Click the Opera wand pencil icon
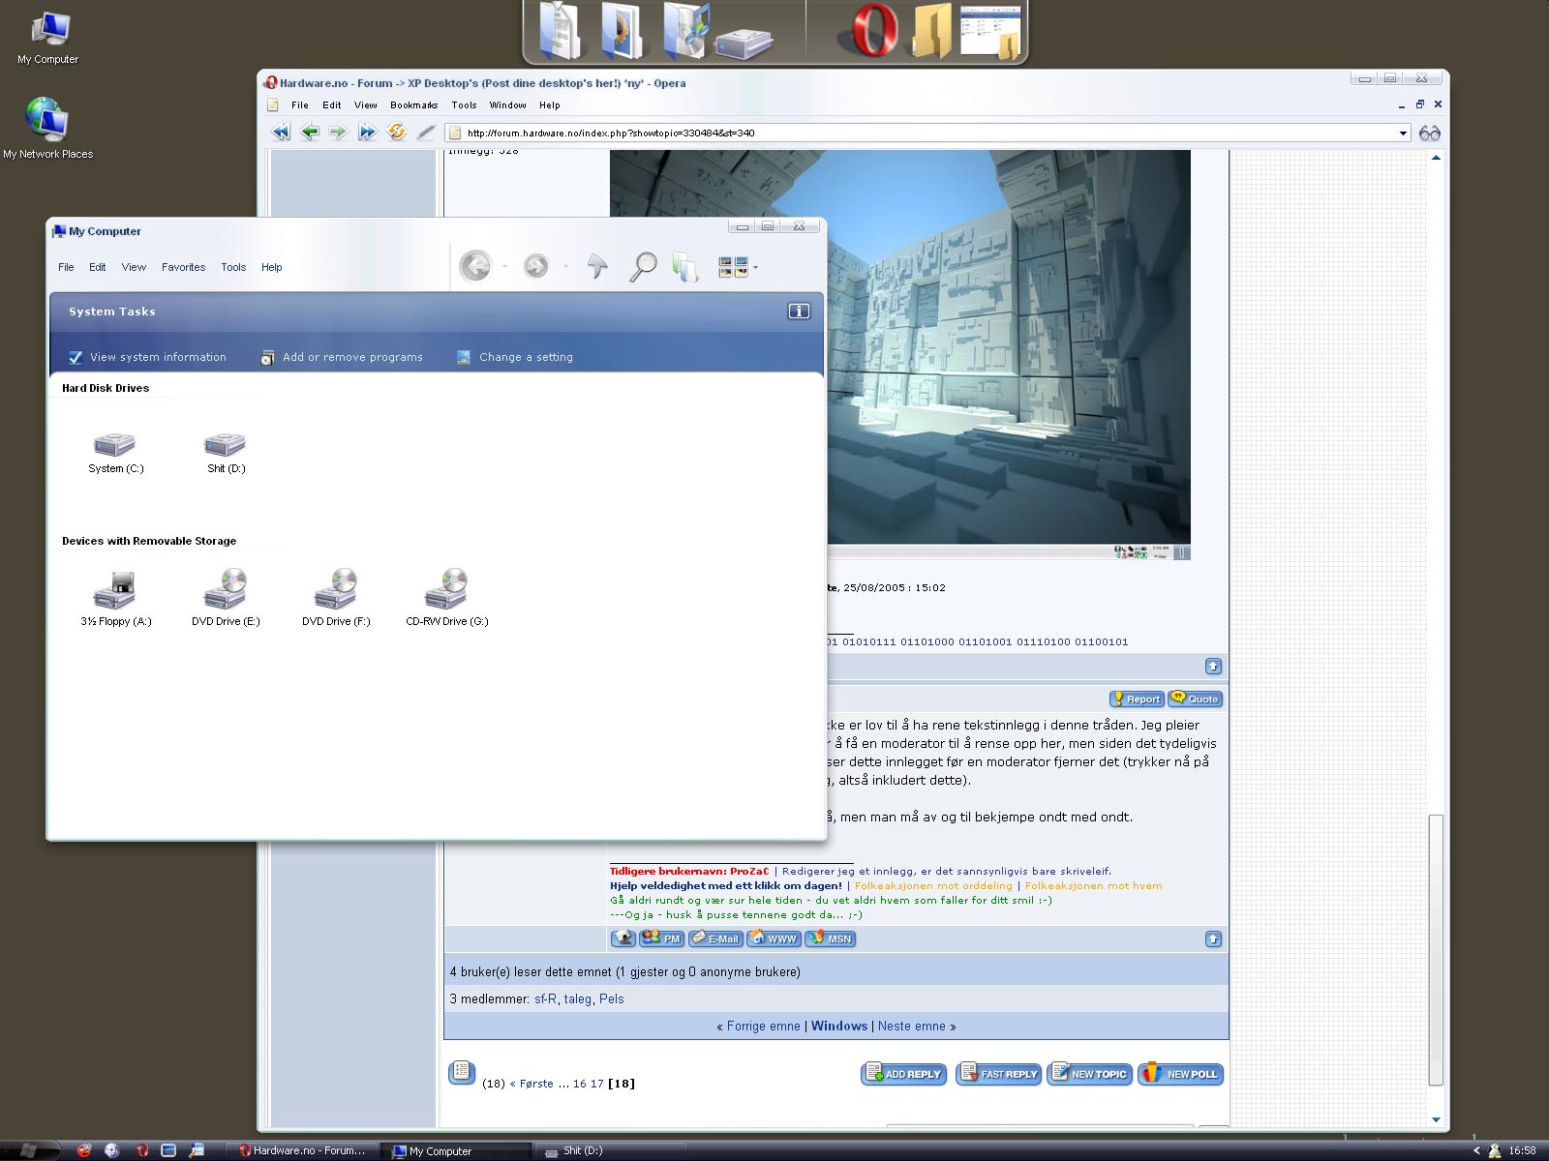Screen dimensions: 1549x1161 click(x=426, y=133)
